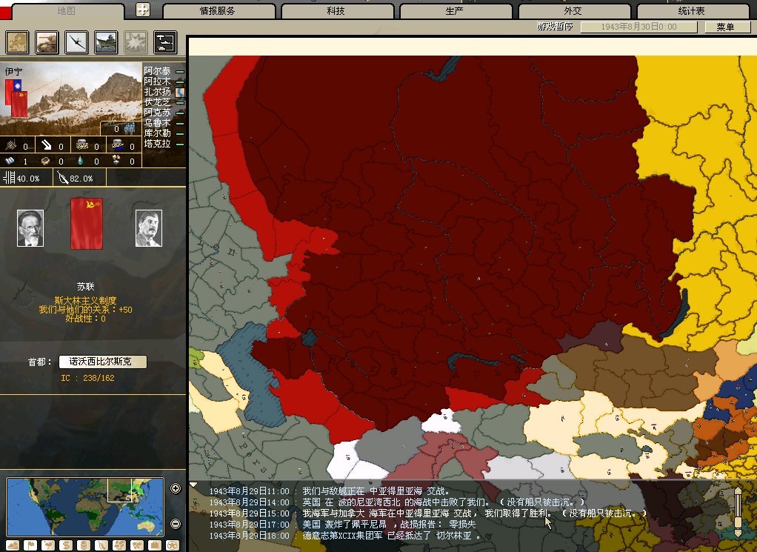Click the factory industry icon in province

click(11, 145)
